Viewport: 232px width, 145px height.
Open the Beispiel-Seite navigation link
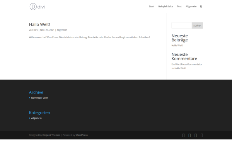click(165, 7)
